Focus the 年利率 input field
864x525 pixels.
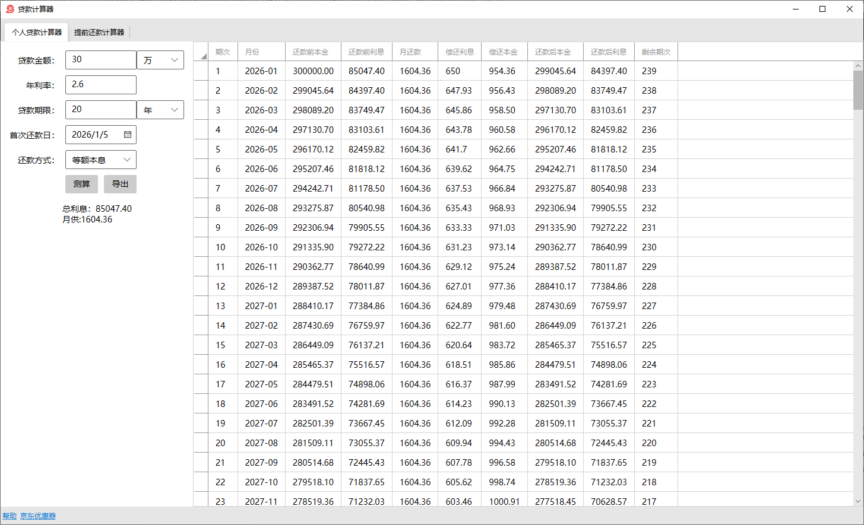point(101,85)
